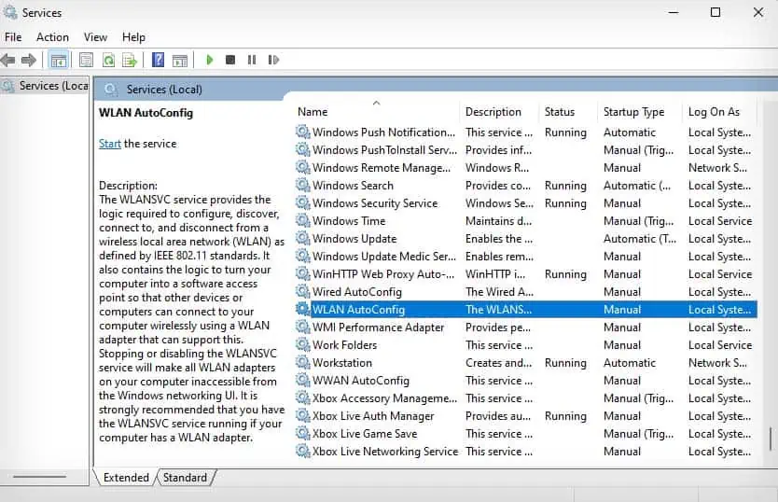This screenshot has width=778, height=502.
Task: Go forward with the toolbar Forward arrow
Action: [x=29, y=60]
